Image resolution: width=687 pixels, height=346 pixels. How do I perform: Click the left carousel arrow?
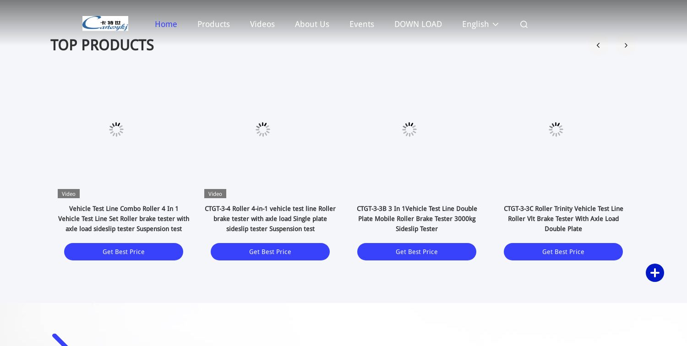[598, 45]
